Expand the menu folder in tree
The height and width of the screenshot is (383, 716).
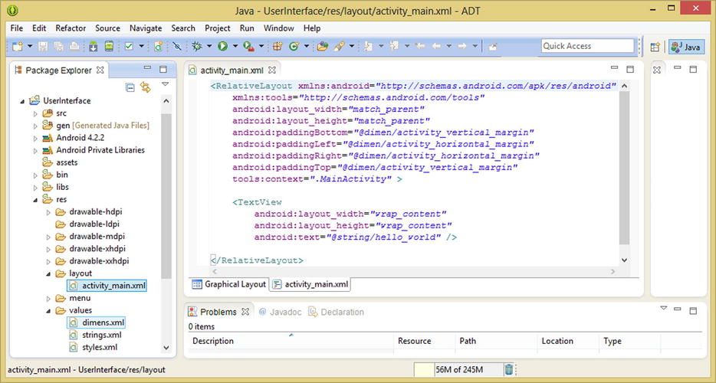tap(48, 299)
